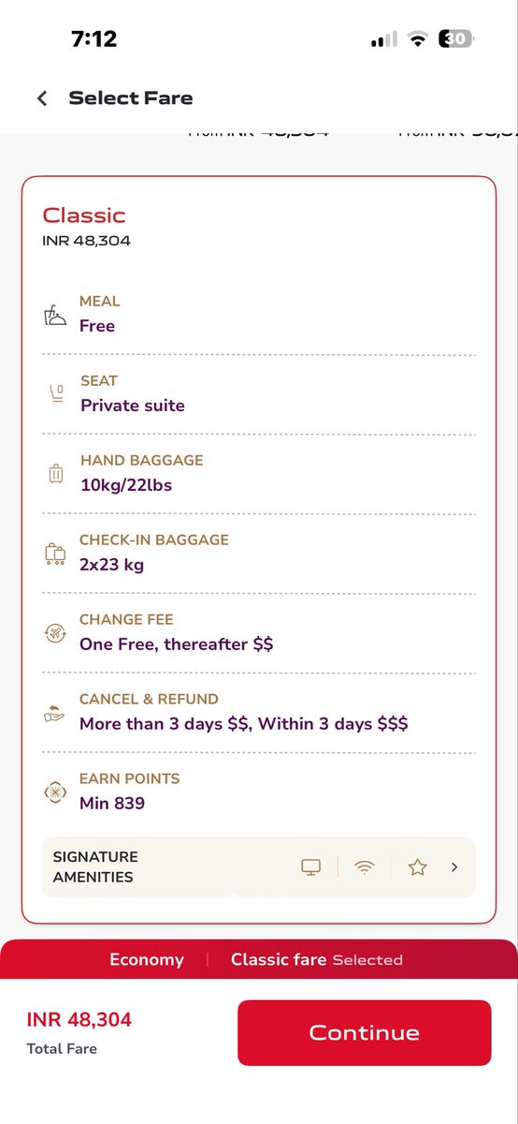This screenshot has width=518, height=1124.
Task: Tap the Classic fare Selected label
Action: (x=317, y=959)
